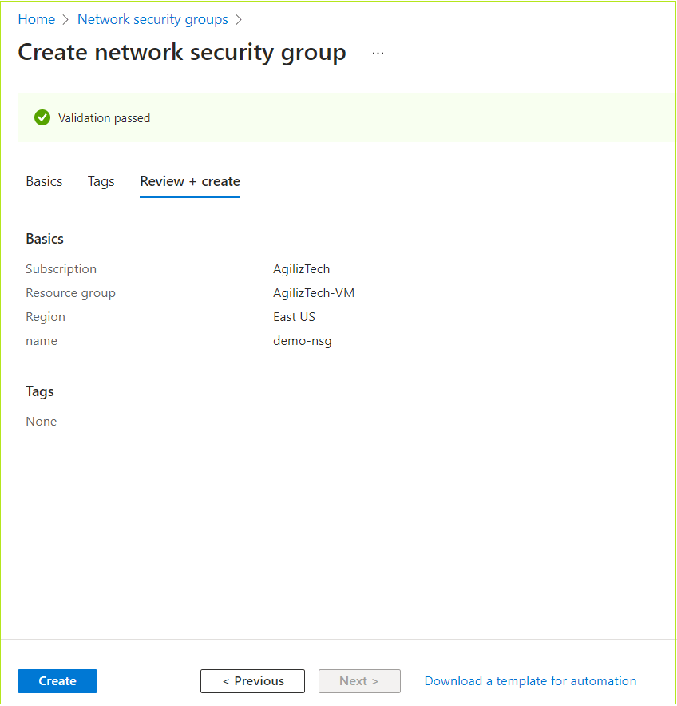
Task: Switch to the Basics tab
Action: [x=44, y=181]
